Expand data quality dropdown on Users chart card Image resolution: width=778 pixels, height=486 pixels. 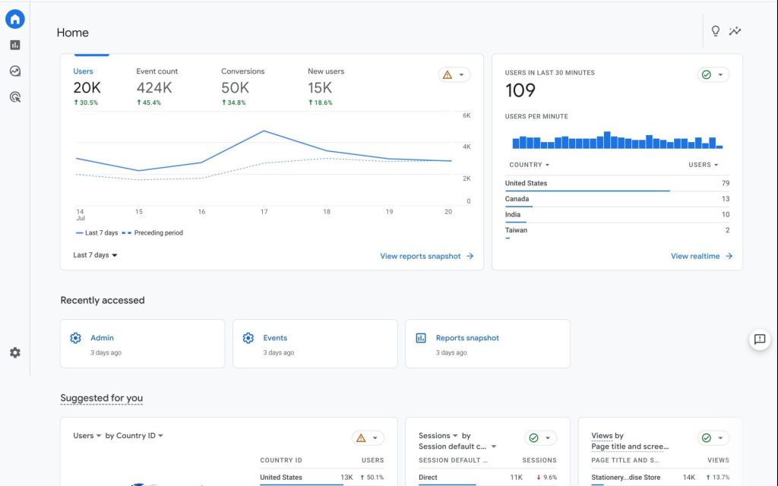click(461, 75)
